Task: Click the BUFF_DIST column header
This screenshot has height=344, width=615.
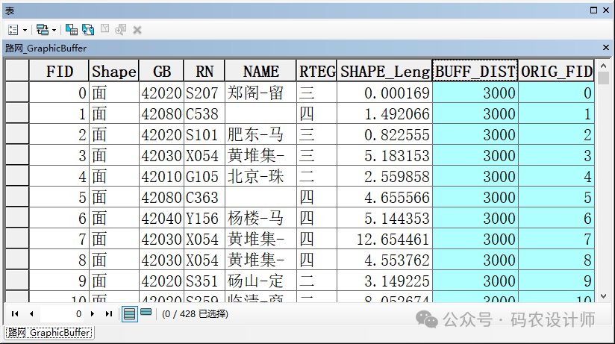Action: tap(475, 72)
